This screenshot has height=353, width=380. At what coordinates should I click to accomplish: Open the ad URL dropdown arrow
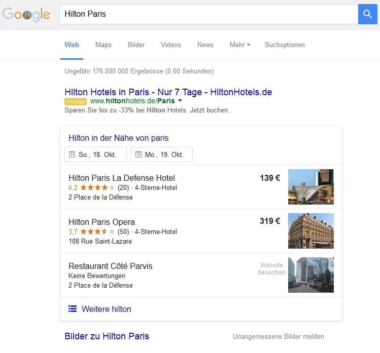coord(180,101)
